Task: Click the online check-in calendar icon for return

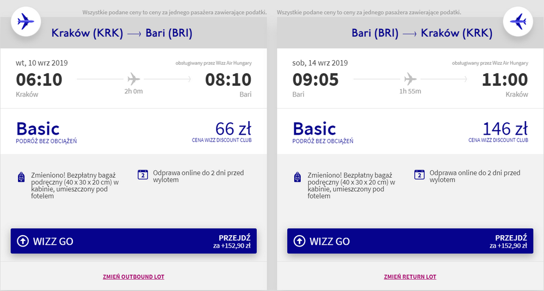Action: click(419, 175)
